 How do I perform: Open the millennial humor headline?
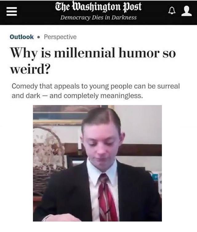point(93,61)
